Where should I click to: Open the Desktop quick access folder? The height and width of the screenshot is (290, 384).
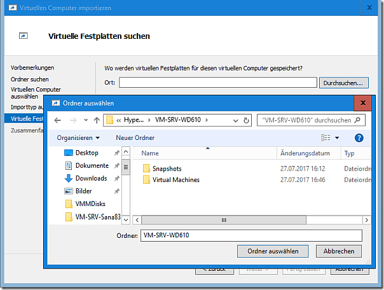(86, 153)
